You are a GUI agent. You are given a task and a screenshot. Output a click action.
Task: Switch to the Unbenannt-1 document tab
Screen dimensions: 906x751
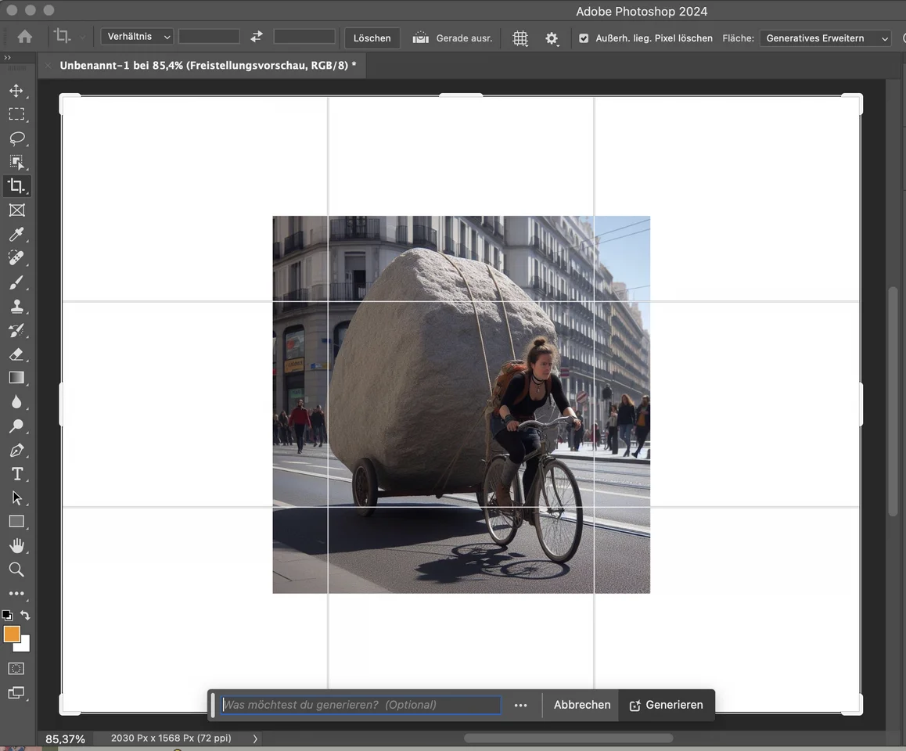coord(207,66)
